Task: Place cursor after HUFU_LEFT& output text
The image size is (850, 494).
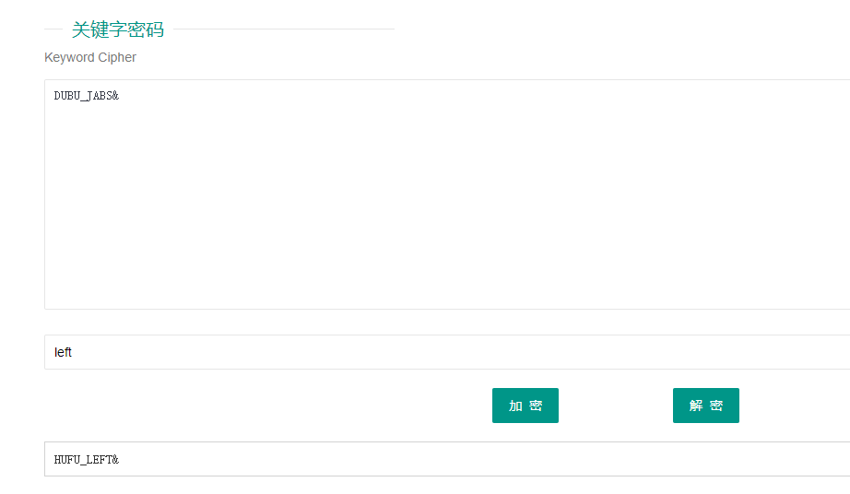Action: [x=120, y=459]
